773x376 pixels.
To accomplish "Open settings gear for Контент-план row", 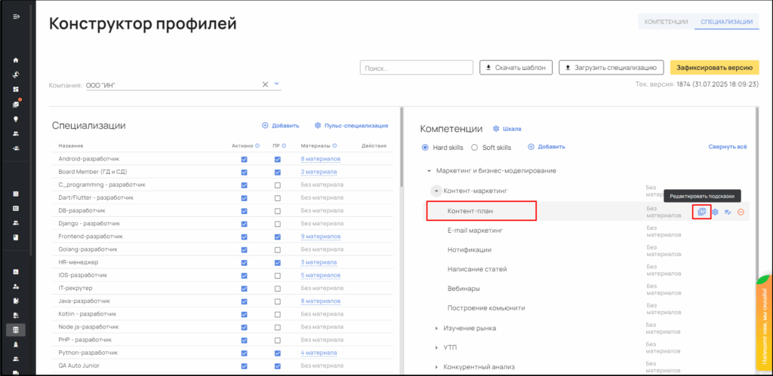I will tap(715, 212).
